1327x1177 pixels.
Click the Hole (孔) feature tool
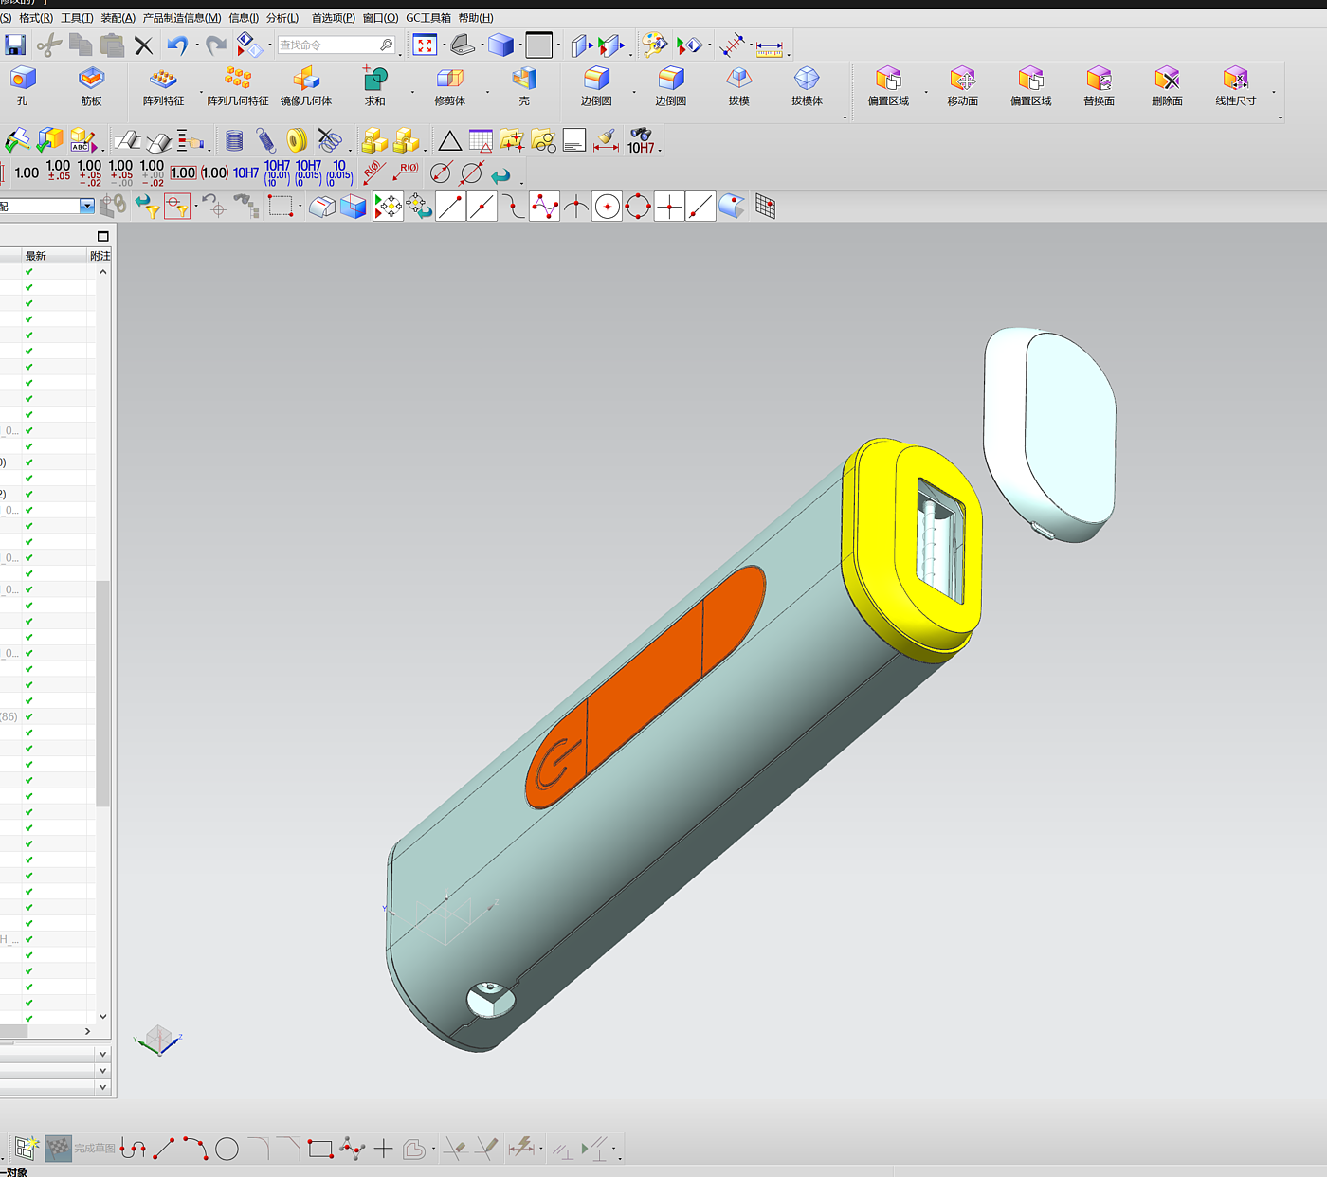(x=22, y=85)
